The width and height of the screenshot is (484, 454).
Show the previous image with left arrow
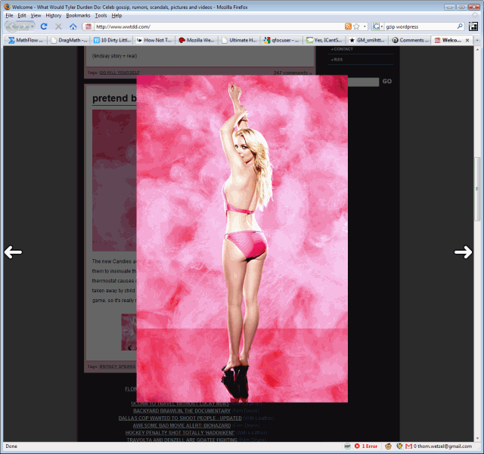[13, 252]
